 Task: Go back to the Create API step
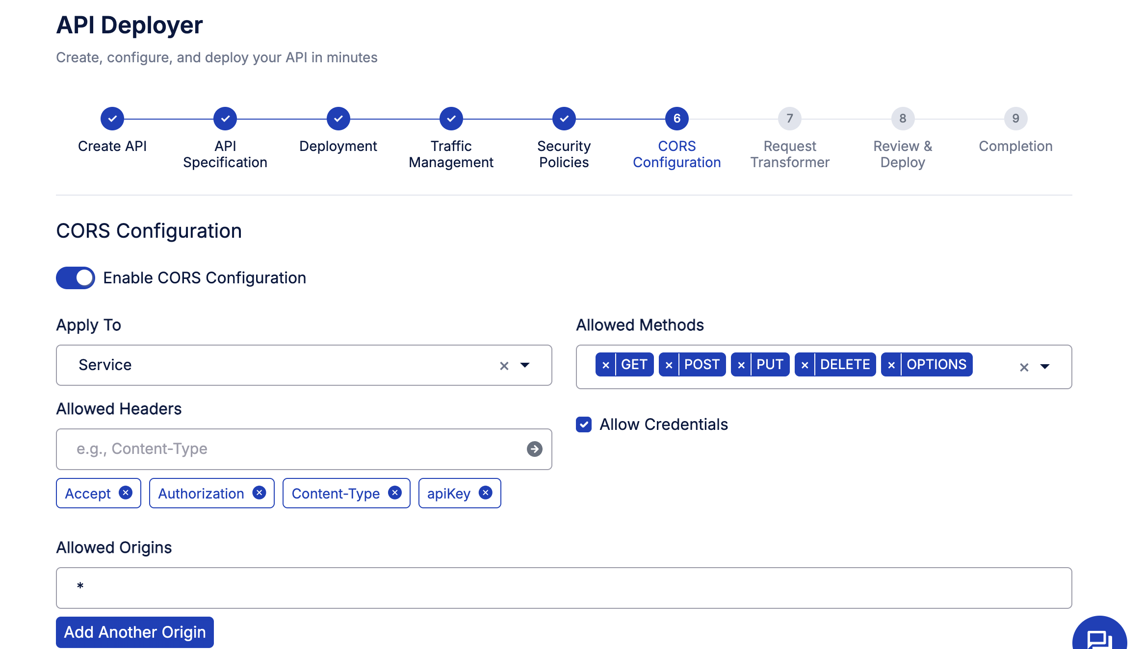coord(112,119)
